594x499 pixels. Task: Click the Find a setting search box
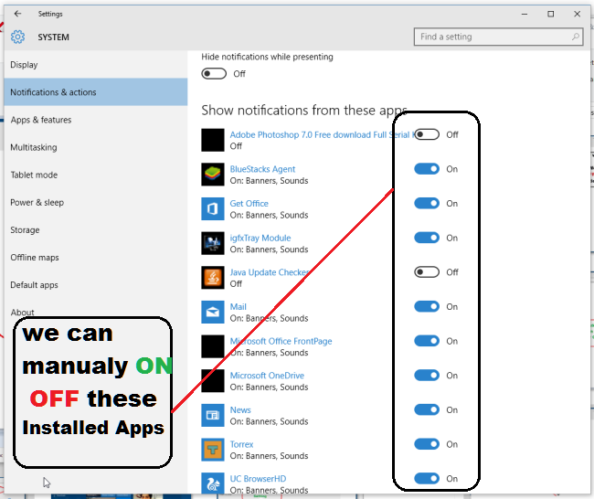(x=499, y=37)
